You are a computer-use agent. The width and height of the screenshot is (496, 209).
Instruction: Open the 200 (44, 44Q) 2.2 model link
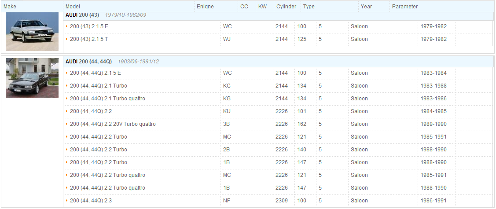click(91, 111)
